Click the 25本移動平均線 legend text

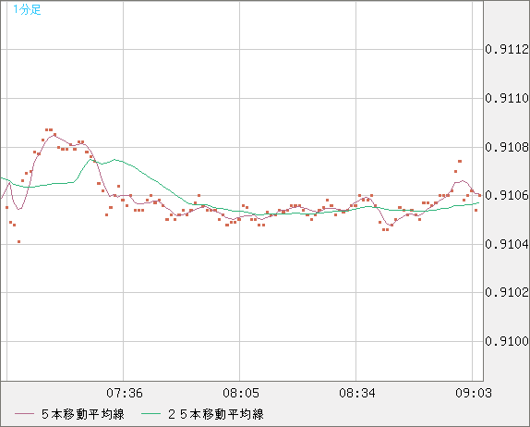pyautogui.click(x=216, y=414)
